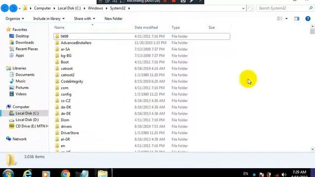Viewport: 315px width, 177px height.
Task: Create a New folder
Action: click(114, 19)
